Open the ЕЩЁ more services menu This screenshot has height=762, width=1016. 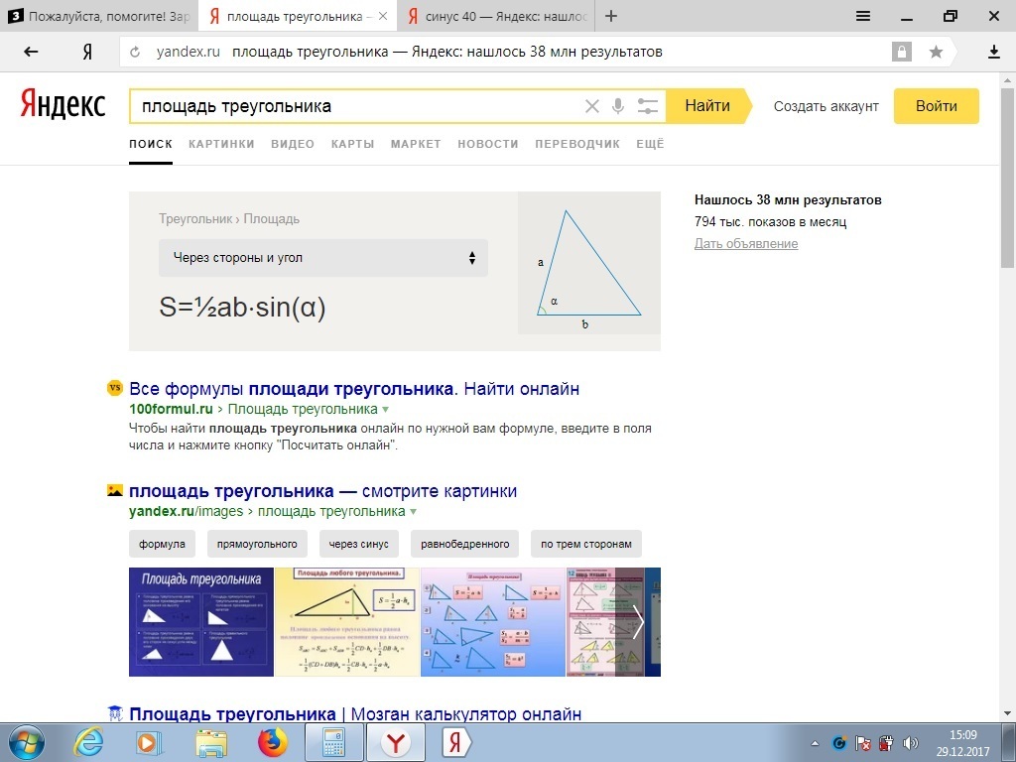point(650,144)
